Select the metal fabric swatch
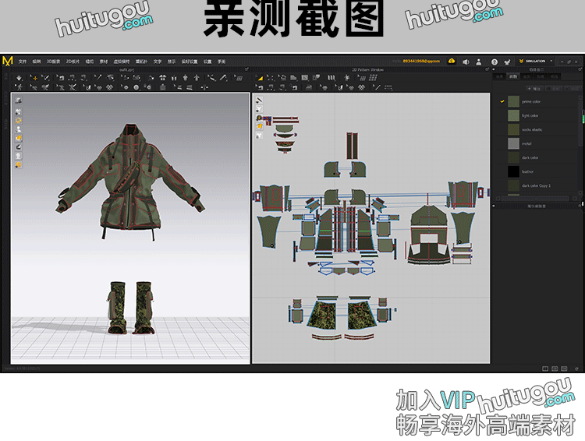This screenshot has height=441, width=585. 513,143
